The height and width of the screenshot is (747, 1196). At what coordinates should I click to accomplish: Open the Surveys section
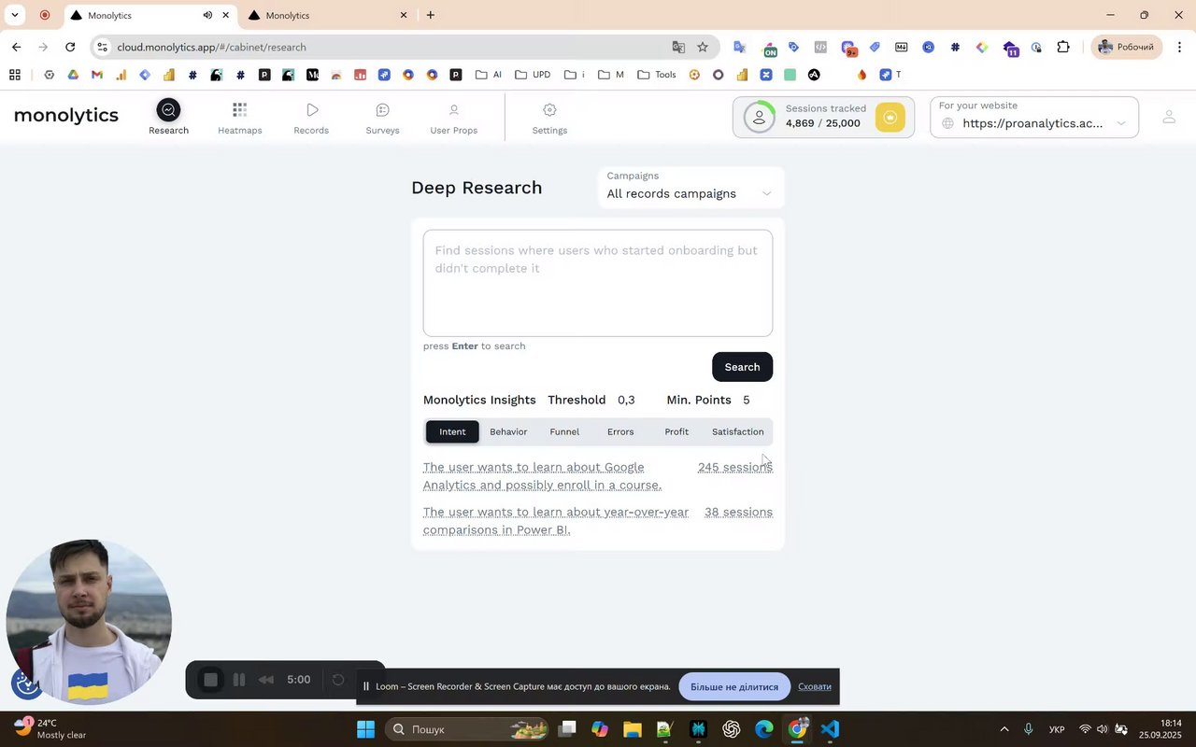tap(382, 119)
